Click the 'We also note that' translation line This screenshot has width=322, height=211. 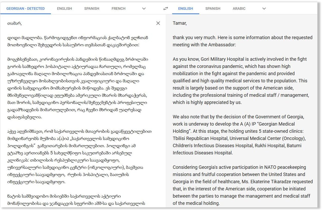pos(238,117)
